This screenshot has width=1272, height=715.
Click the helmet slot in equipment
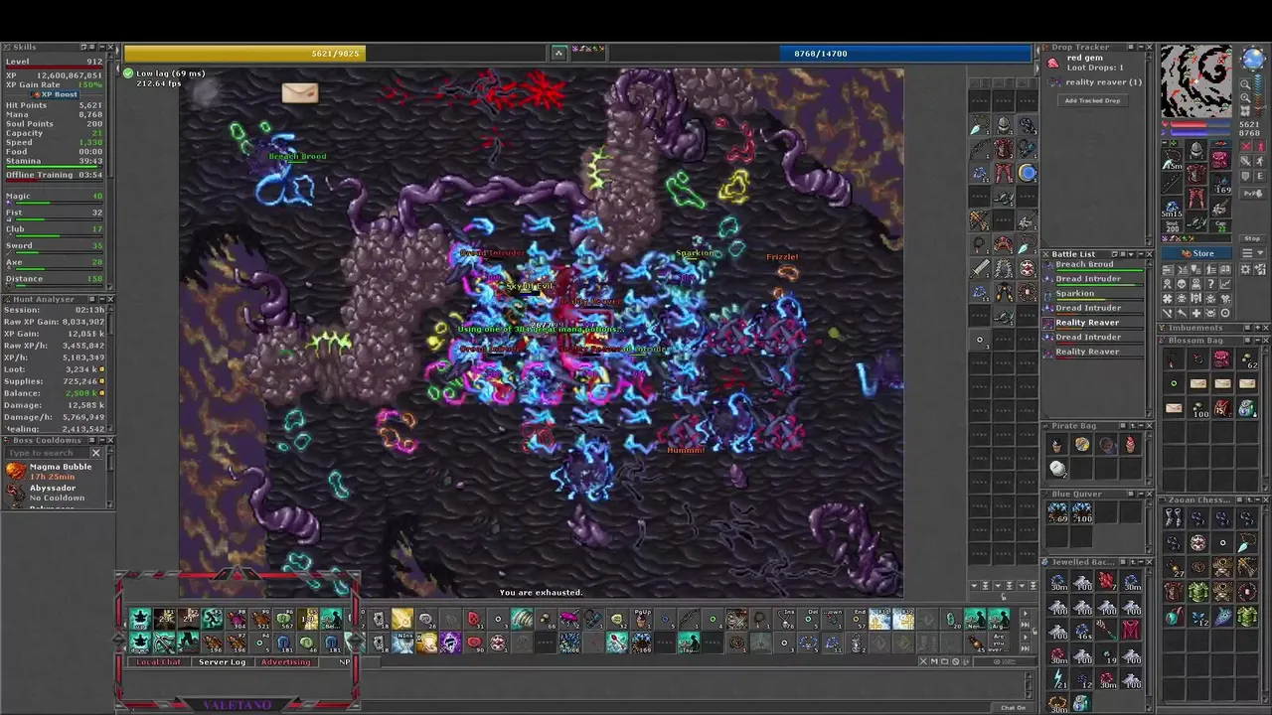point(1196,150)
